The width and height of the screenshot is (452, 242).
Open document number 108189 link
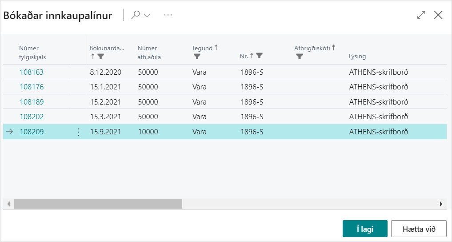[x=32, y=102]
